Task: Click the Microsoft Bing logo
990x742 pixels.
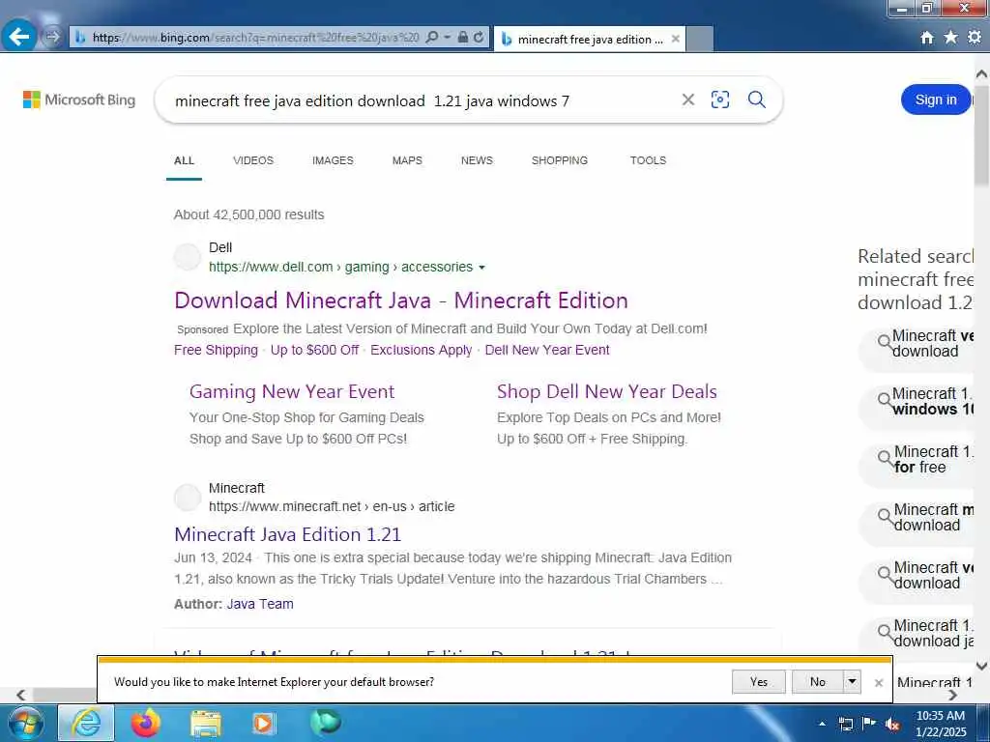Action: click(x=79, y=100)
